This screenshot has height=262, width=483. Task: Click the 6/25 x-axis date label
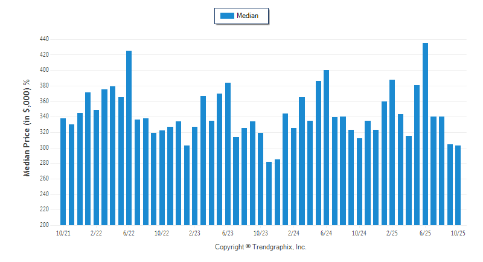click(425, 233)
